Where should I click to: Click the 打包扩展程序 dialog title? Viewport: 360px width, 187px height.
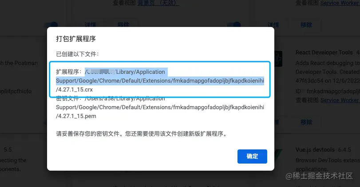pos(76,38)
